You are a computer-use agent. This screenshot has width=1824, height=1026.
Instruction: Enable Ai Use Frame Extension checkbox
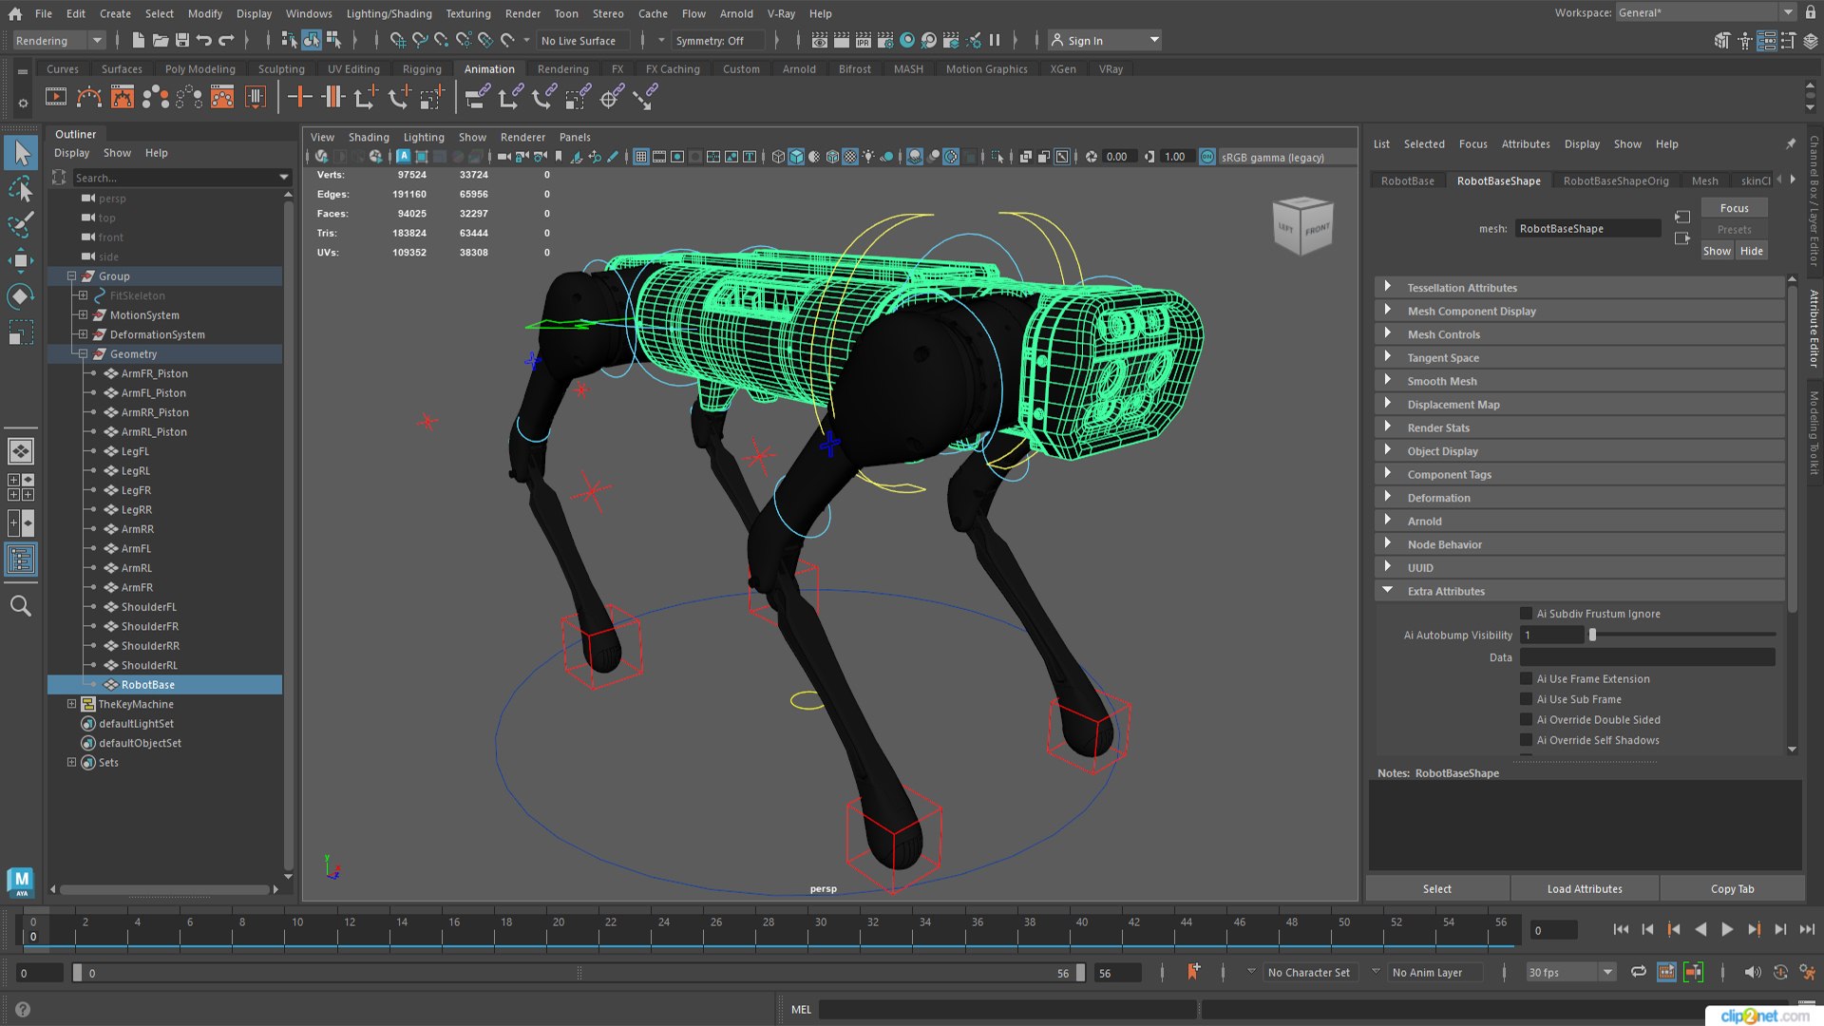tap(1526, 678)
